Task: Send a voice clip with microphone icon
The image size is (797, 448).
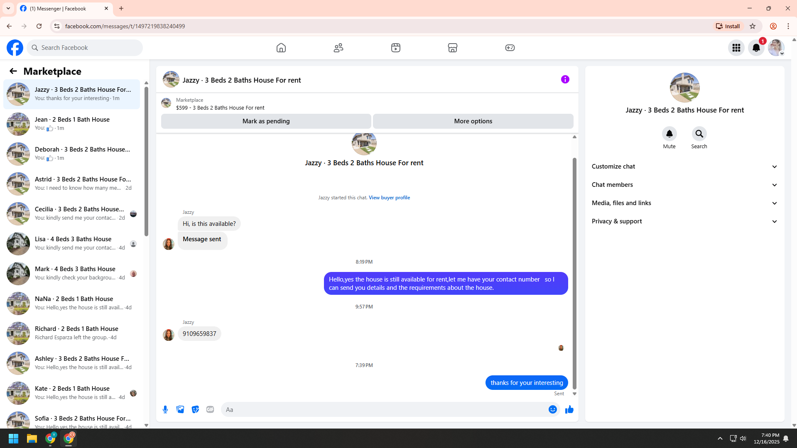Action: pos(165,410)
